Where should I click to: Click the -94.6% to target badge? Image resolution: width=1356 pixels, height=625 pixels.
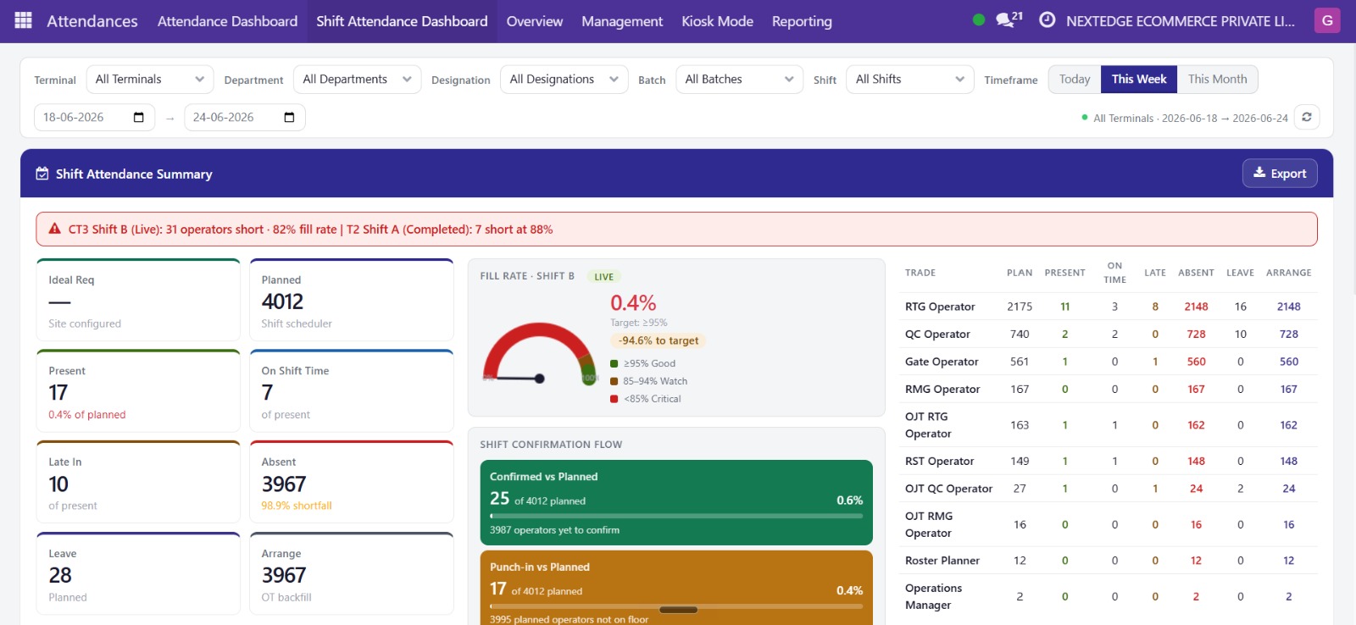(659, 340)
